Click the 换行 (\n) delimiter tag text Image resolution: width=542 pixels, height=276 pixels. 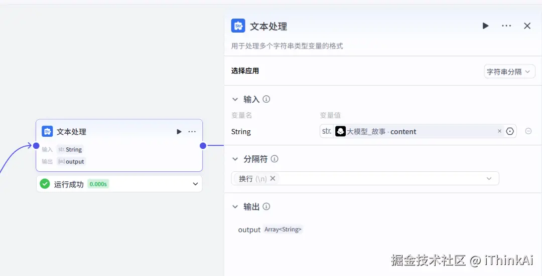[x=252, y=179]
